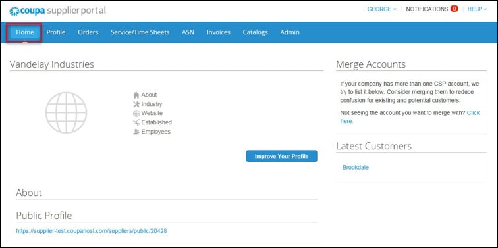Image resolution: width=498 pixels, height=248 pixels.
Task: Open the Admin tab
Action: [290, 32]
